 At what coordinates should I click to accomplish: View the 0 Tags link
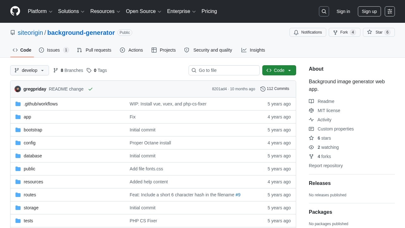(97, 70)
